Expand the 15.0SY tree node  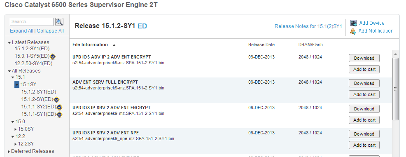16,129
